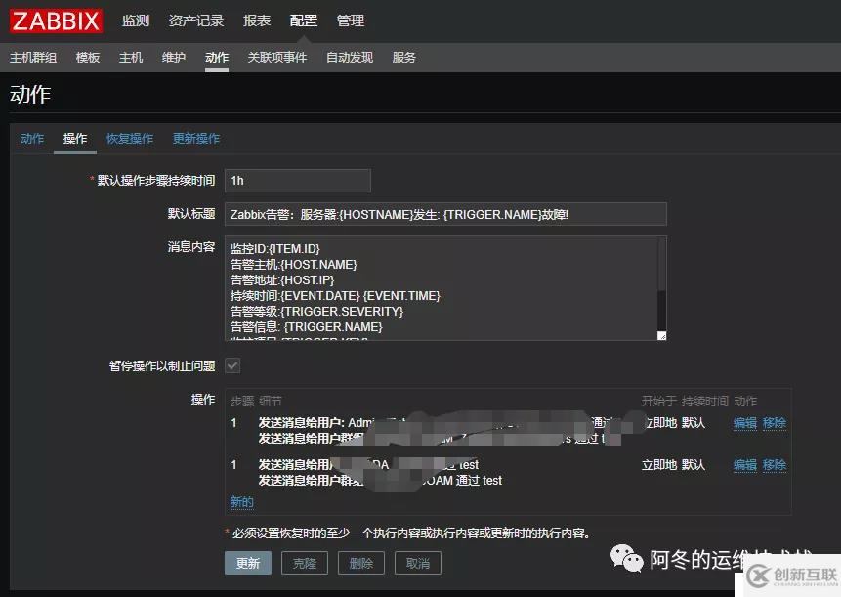Image resolution: width=841 pixels, height=597 pixels.
Task: Click the 告警信息: {TRIGGER.NAME} line
Action: coord(307,326)
